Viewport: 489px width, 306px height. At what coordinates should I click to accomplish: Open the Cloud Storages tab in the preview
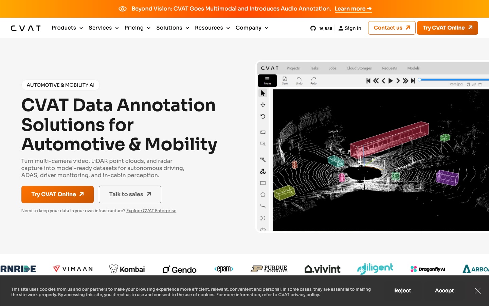359,68
